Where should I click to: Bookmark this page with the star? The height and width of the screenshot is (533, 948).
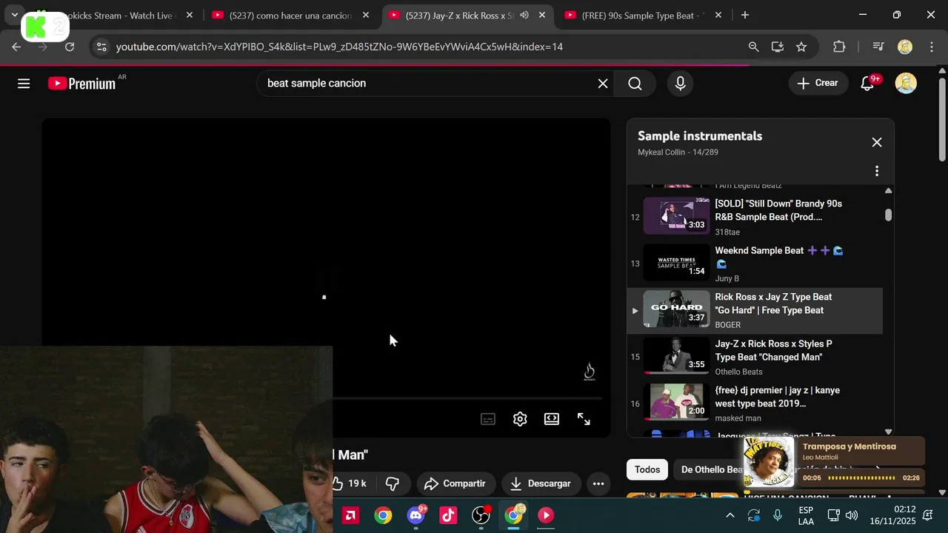[801, 47]
